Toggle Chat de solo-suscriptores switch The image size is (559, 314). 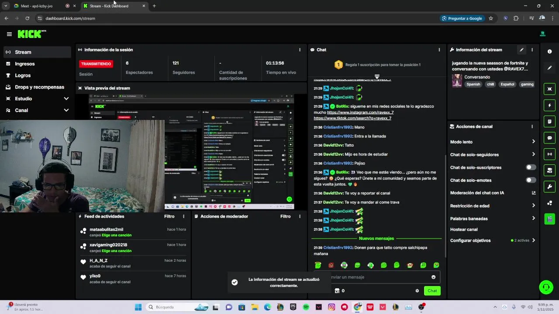tap(531, 167)
